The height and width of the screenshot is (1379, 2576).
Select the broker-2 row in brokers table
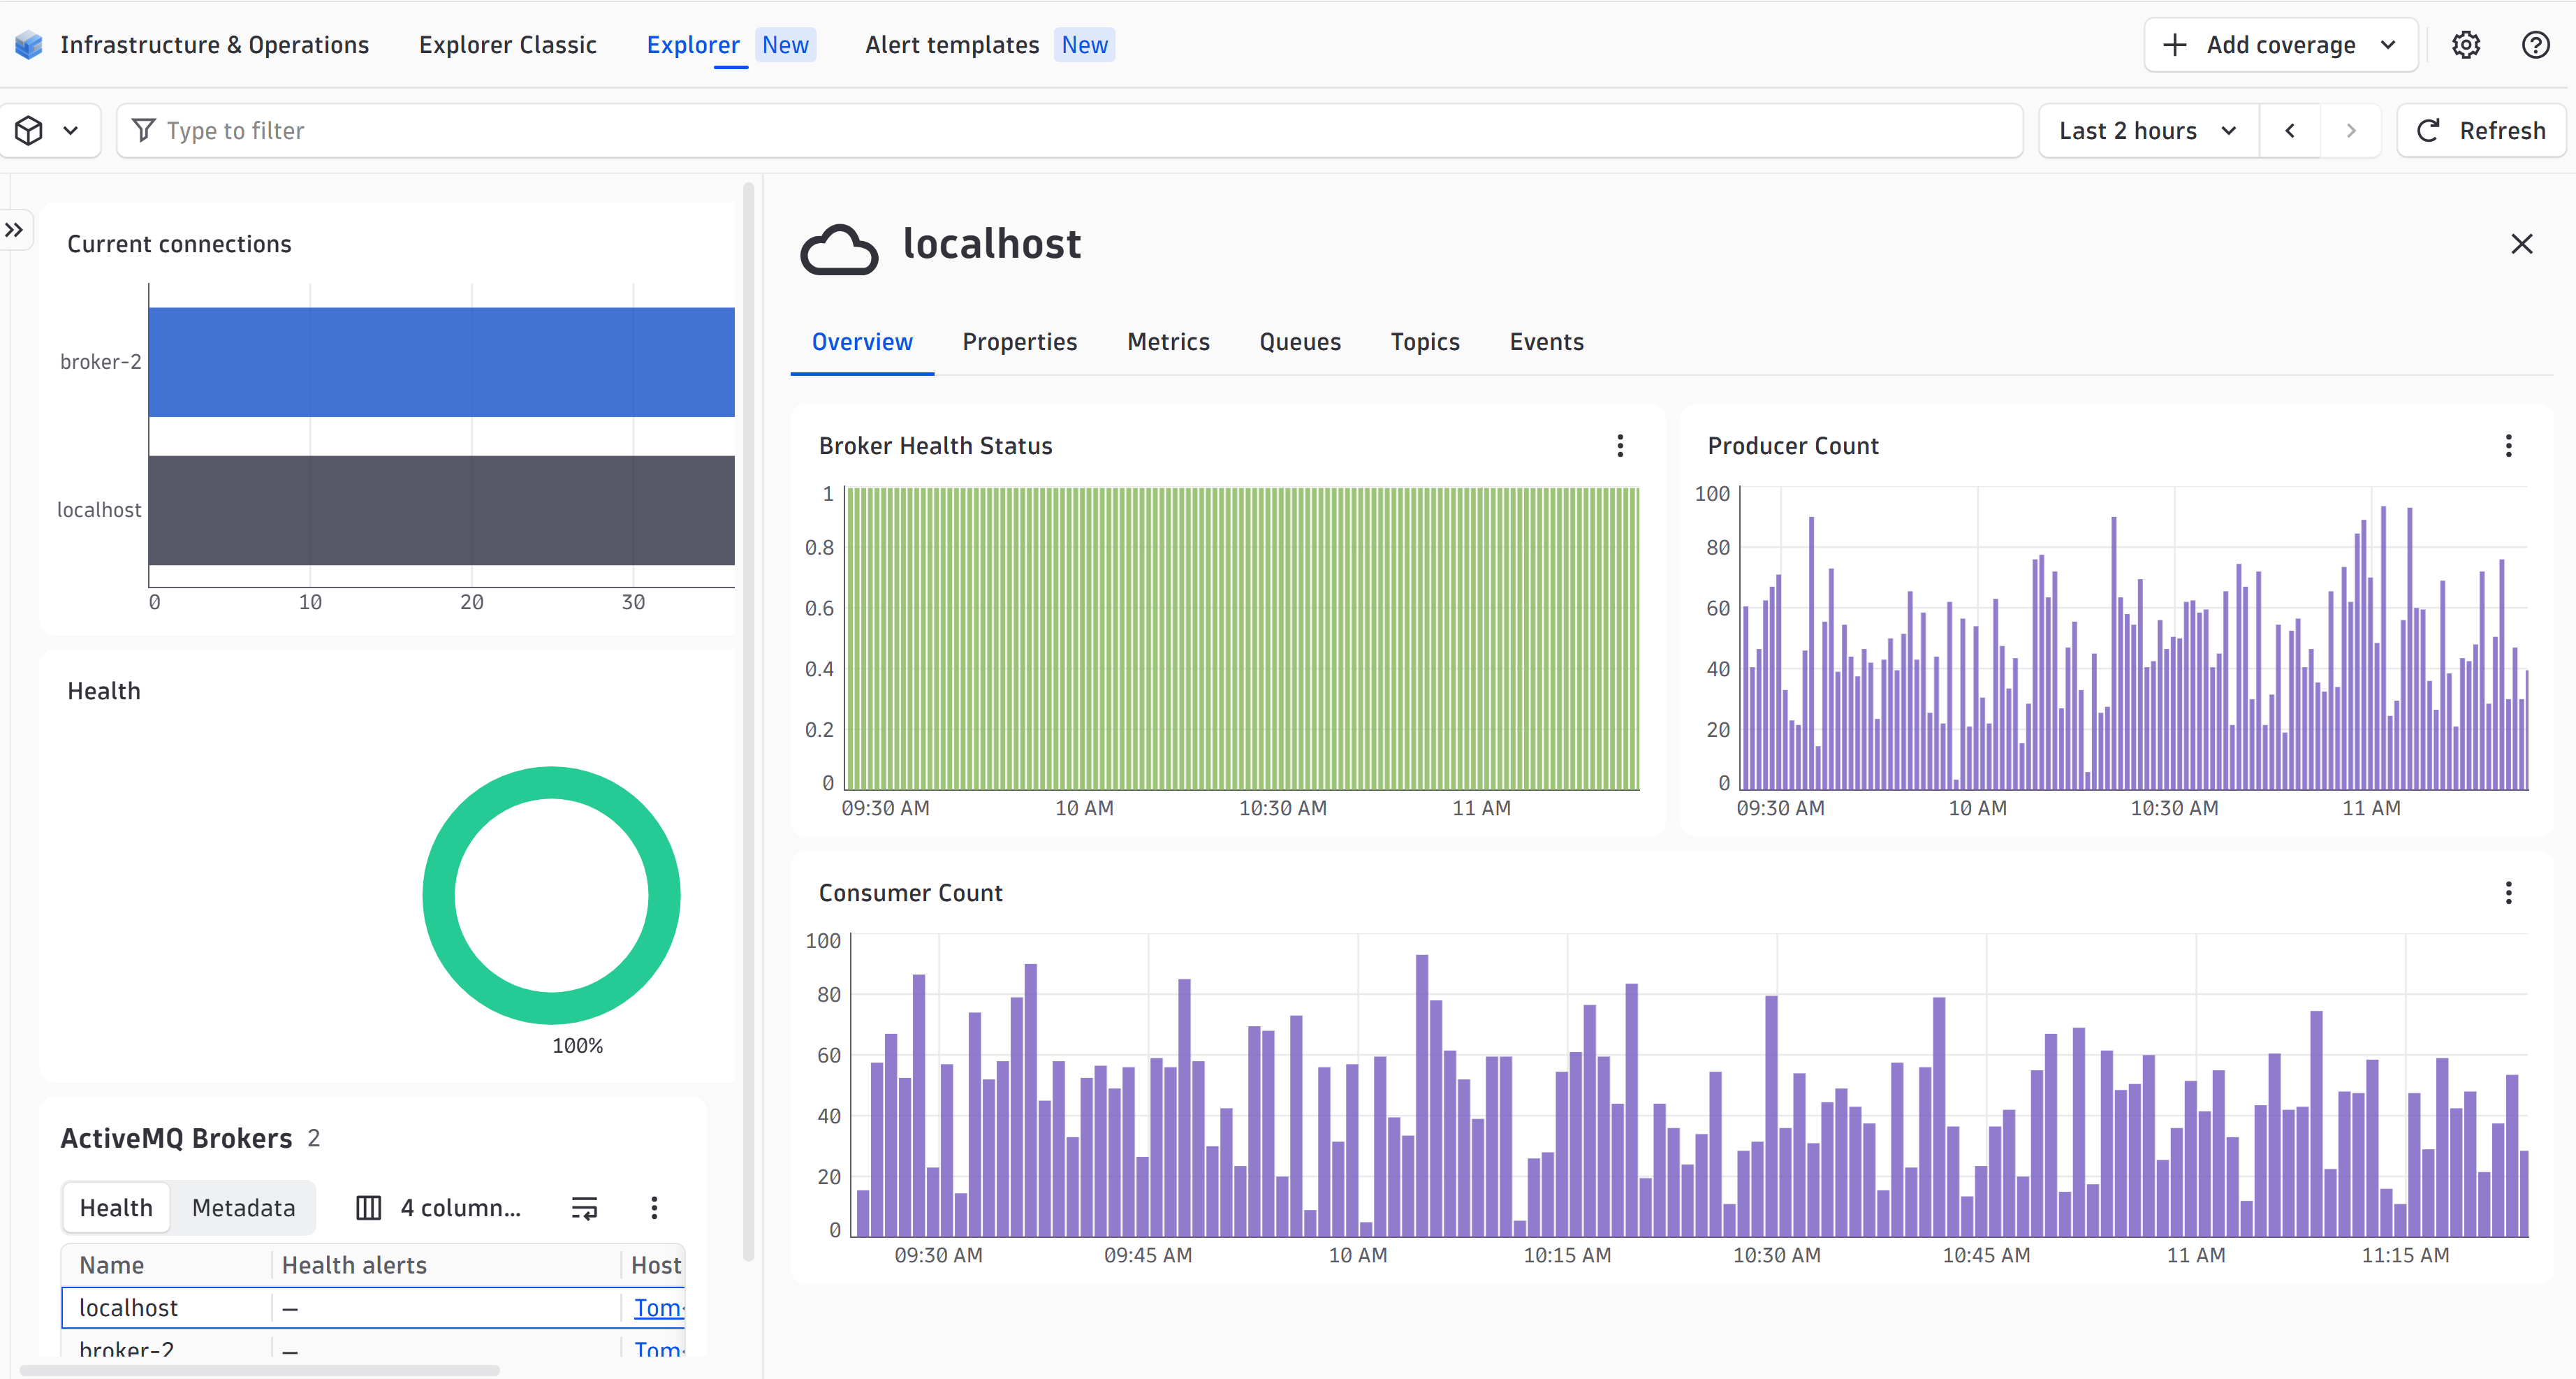pyautogui.click(x=373, y=1345)
